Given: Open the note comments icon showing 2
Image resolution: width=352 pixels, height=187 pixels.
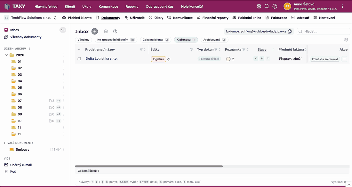Looking at the screenshot, I should 228,59.
